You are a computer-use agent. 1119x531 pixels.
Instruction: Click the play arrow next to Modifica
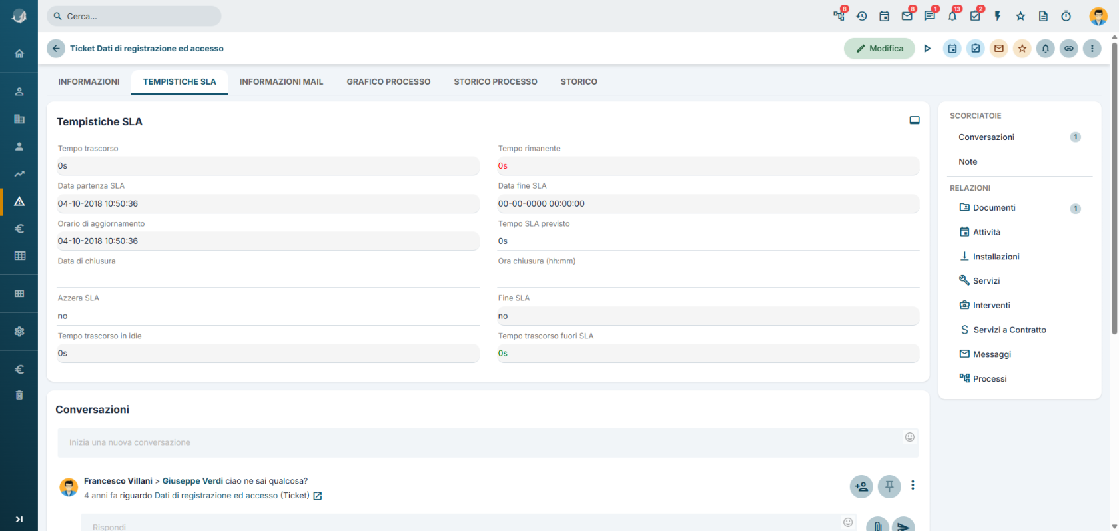(x=927, y=48)
